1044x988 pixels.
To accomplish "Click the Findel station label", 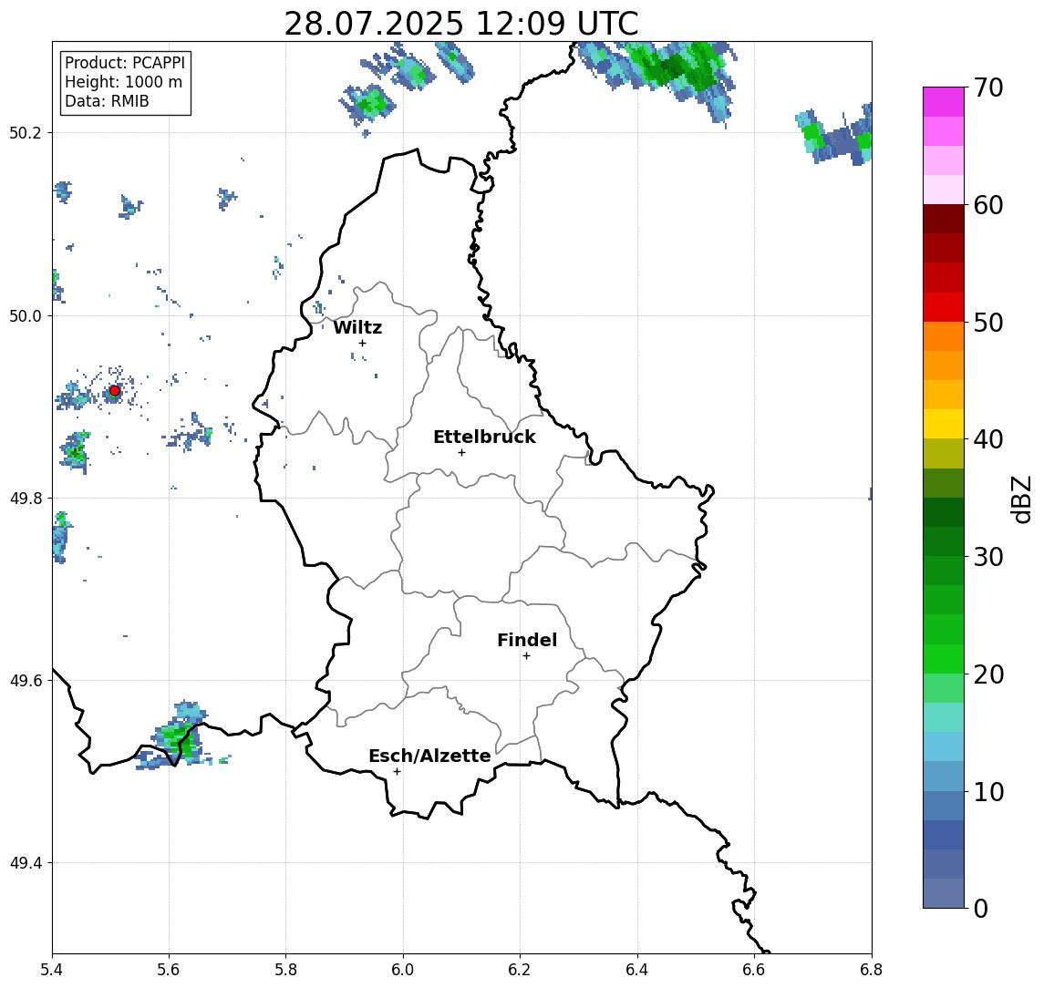I will click(527, 640).
